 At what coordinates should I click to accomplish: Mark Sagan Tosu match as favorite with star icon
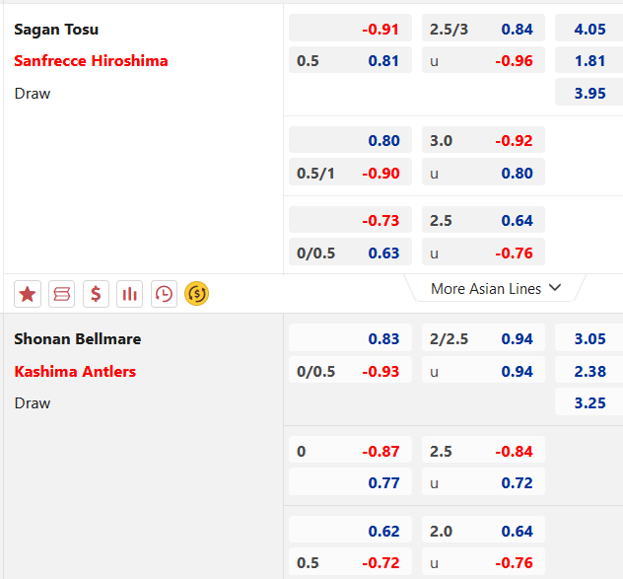[28, 294]
